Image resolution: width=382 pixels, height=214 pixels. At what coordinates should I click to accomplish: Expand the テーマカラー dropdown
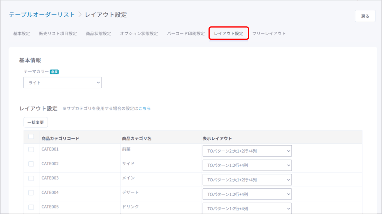coord(62,82)
